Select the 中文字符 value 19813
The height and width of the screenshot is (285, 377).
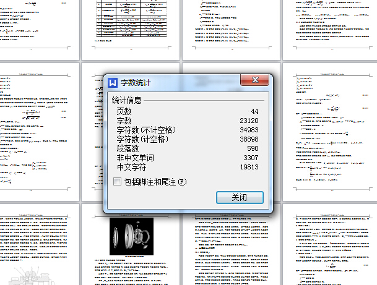click(249, 167)
